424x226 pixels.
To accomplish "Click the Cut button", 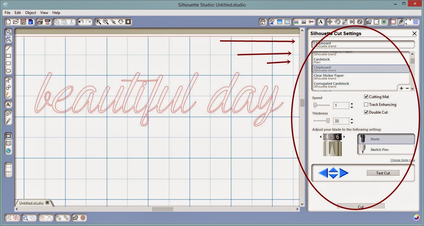I will (x=361, y=206).
